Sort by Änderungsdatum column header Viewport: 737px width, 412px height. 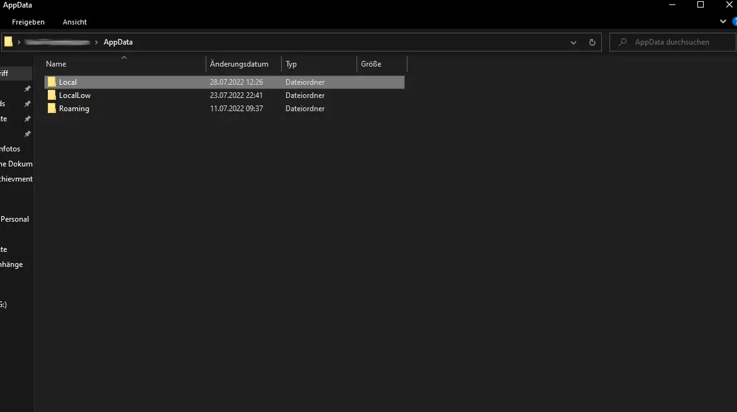click(239, 64)
